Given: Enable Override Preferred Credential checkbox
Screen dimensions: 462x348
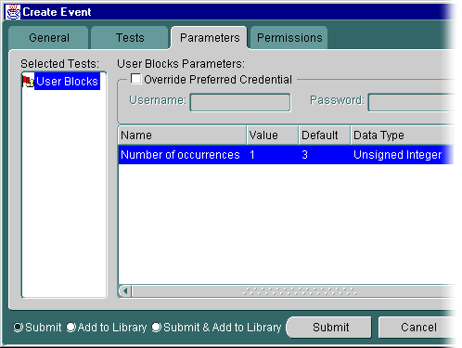Looking at the screenshot, I should [135, 79].
